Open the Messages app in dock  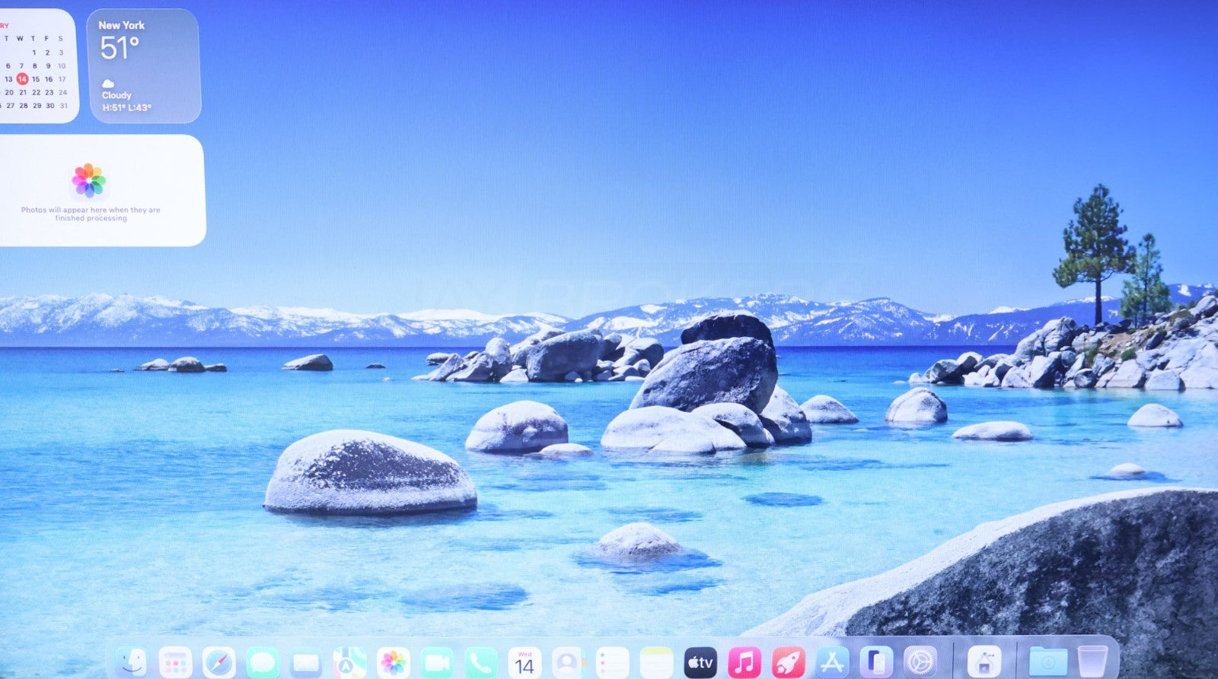pos(263,662)
